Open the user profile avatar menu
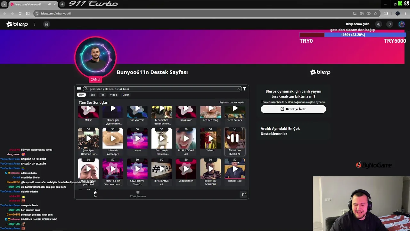 401,24
